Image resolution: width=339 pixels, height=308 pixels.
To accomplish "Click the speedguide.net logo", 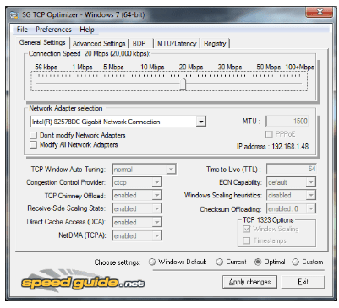I will point(82,282).
